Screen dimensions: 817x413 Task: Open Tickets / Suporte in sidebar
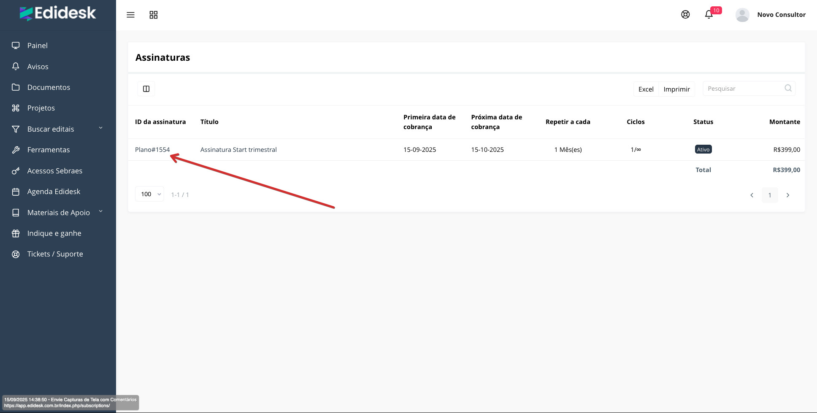click(55, 254)
